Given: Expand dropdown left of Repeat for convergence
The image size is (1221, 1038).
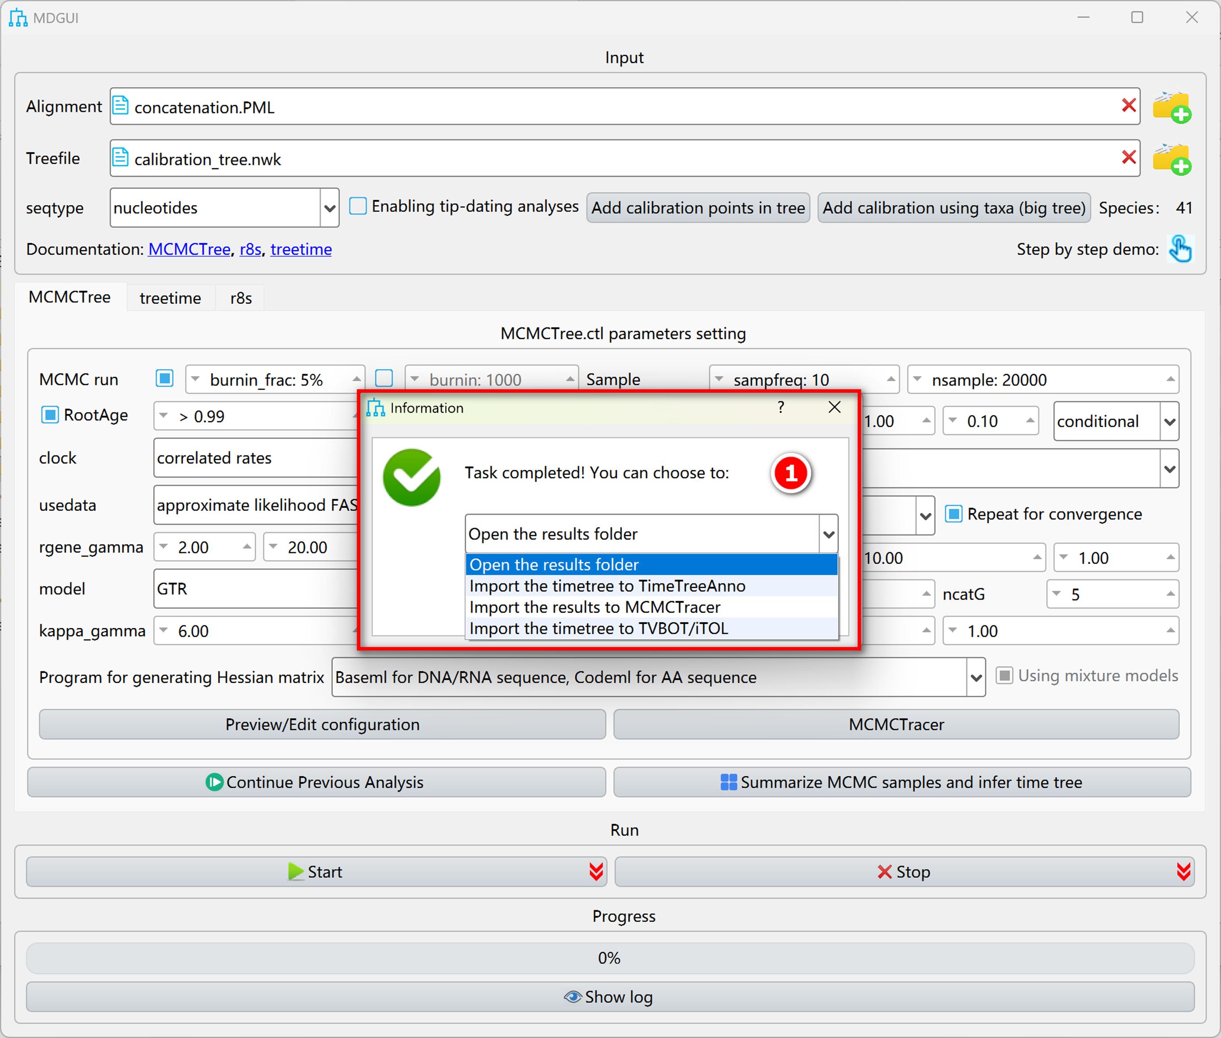Looking at the screenshot, I should [x=925, y=516].
